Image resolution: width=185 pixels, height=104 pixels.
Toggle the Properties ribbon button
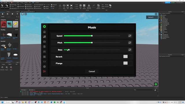pos(7,6)
